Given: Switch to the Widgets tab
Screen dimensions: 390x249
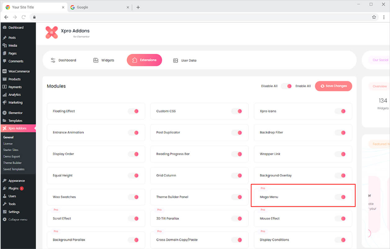Looking at the screenshot, I should 104,60.
